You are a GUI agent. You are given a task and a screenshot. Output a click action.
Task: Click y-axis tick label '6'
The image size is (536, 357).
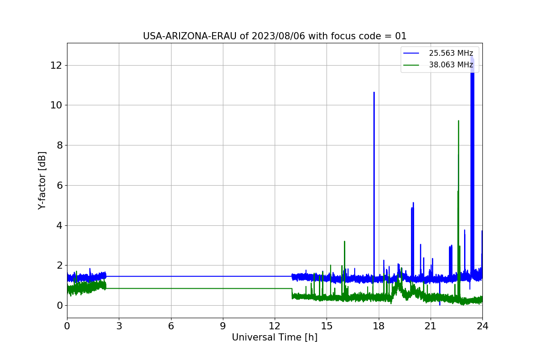59,185
